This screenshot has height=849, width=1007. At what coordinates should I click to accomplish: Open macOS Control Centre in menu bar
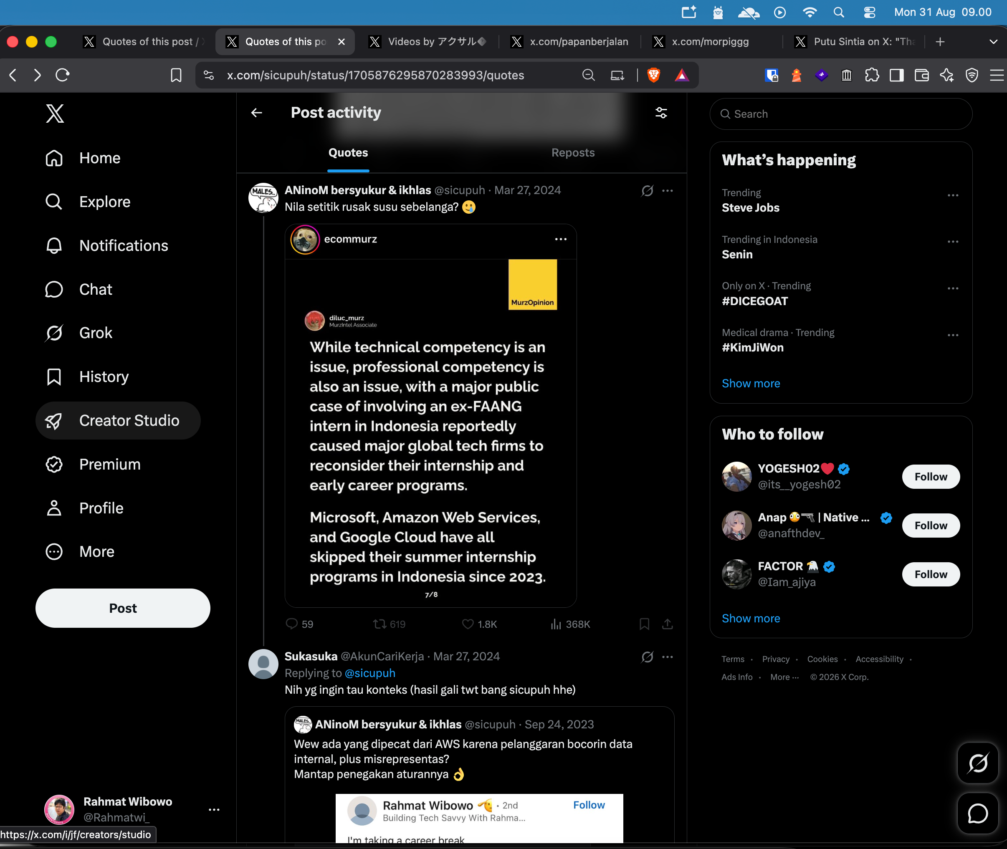(869, 12)
